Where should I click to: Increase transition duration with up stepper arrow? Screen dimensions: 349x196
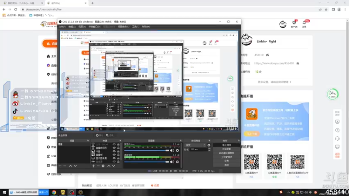(209, 149)
